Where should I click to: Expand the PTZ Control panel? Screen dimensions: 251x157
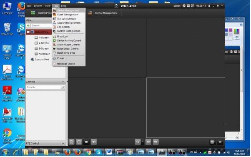(x=63, y=144)
